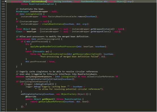The image size is (157, 112).
Task: Click BeansException in the getObject signature
Action: (x=73, y=99)
